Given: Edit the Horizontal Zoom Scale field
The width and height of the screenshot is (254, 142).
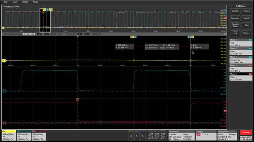Looking at the screenshot, I should point(29,34).
